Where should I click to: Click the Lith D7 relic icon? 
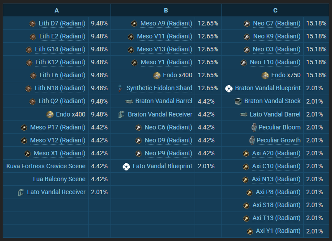33,24
